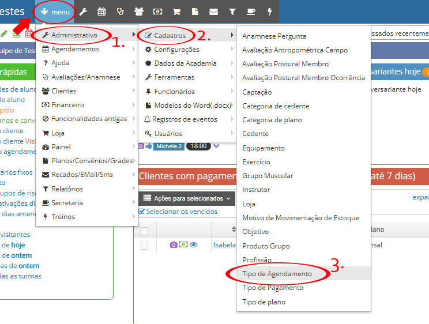Screen dimensions: 429x324
Task: Click the coffee cup toolbar icon
Action: (251, 12)
